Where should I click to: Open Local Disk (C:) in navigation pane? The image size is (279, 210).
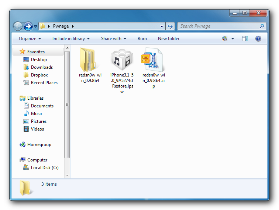pos(45,168)
